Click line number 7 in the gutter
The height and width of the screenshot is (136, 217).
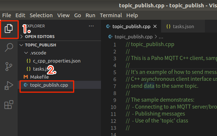(115, 86)
